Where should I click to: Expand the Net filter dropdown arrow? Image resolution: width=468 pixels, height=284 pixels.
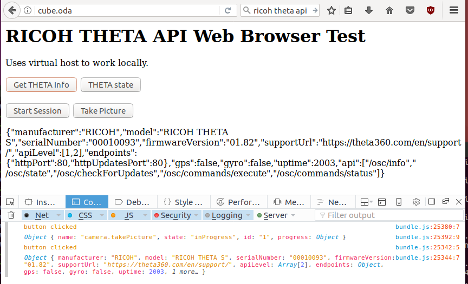coord(58,215)
